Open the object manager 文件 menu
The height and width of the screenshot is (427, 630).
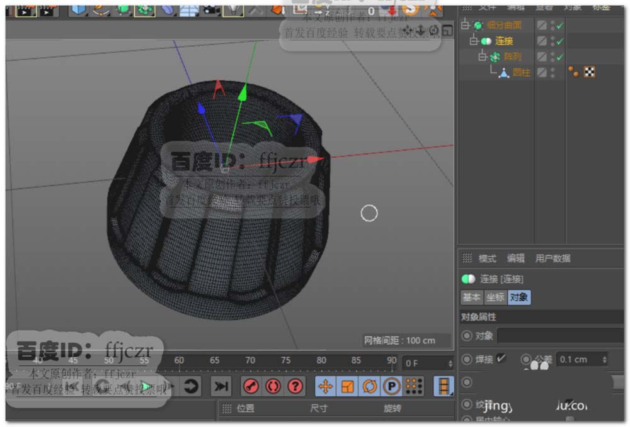487,8
